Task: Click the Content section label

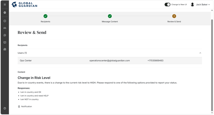Action: point(21,72)
